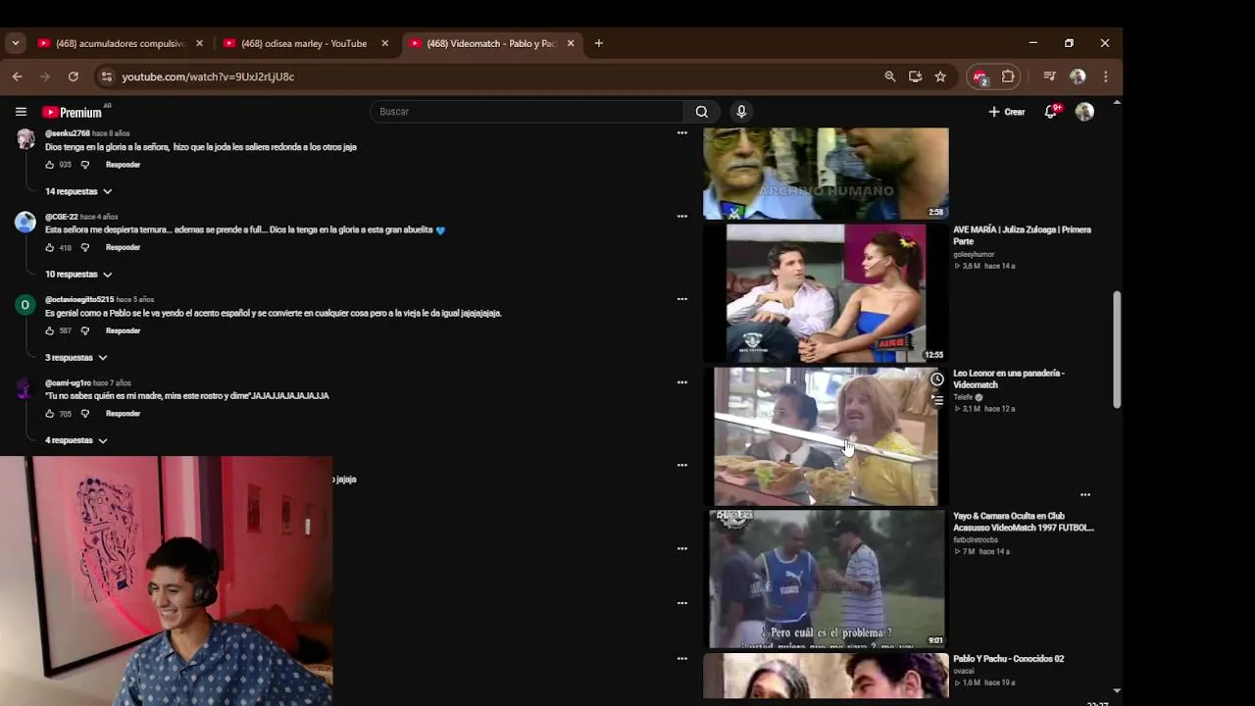
Task: Expand 4 respuestas replies
Action: (76, 440)
